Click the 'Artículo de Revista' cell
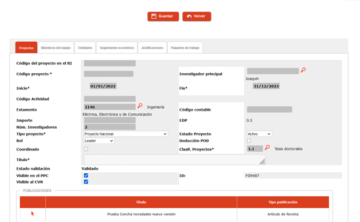 (283, 214)
